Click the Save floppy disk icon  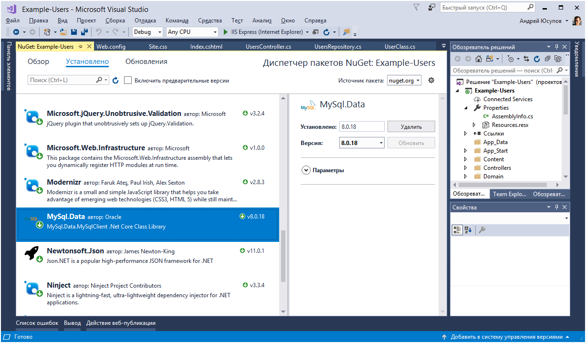pos(74,32)
